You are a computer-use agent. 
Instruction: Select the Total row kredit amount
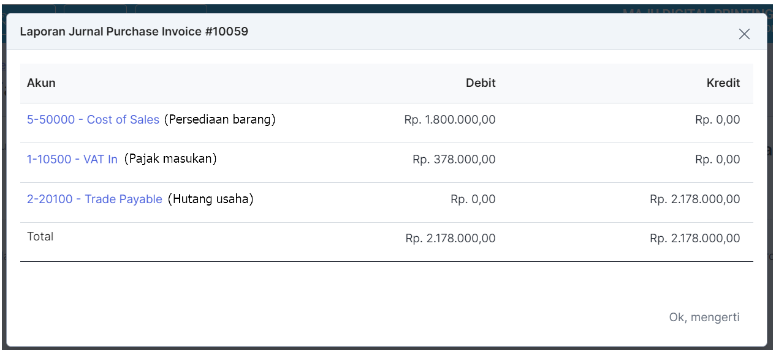(x=695, y=239)
